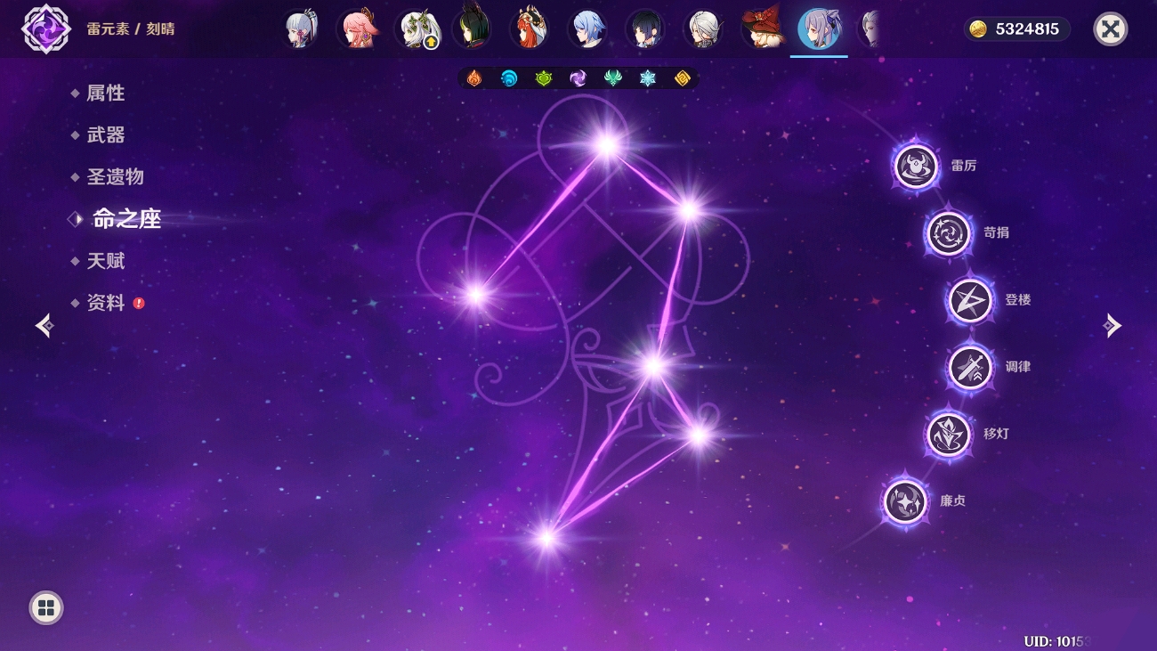Screen dimensions: 1157x651
Task: Select the black-and-green-haired character avatar
Action: (473, 29)
